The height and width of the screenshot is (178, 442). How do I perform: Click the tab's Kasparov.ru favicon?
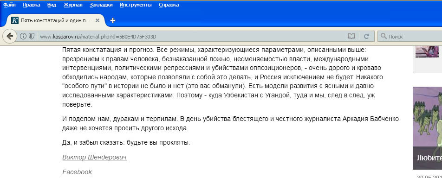[x=15, y=20]
